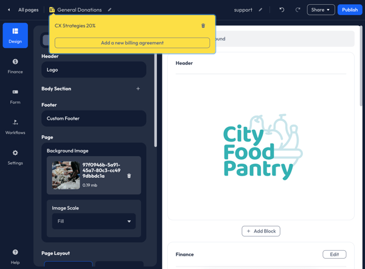
Task: Click the City Food Pantry logo
Action: click(x=263, y=147)
